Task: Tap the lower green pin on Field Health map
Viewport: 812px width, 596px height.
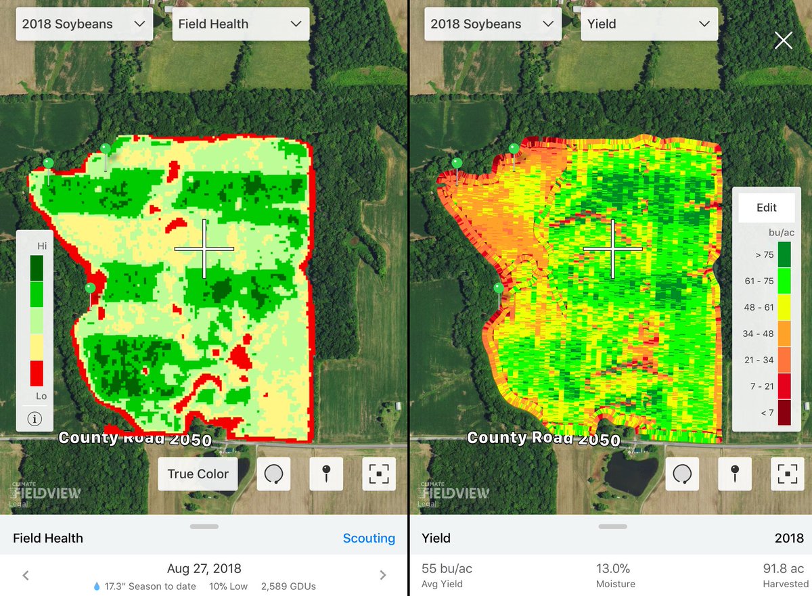Action: coord(90,288)
